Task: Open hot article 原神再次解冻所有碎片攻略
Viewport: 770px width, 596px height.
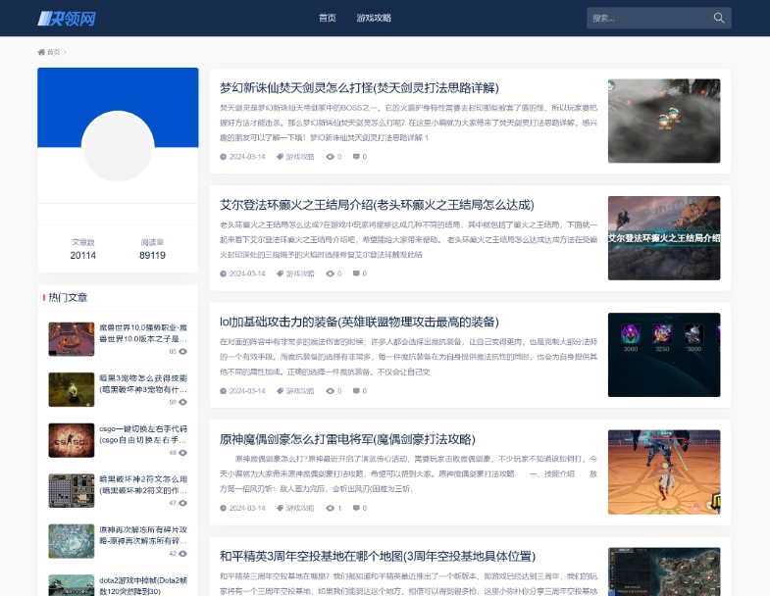Action: coord(143,535)
